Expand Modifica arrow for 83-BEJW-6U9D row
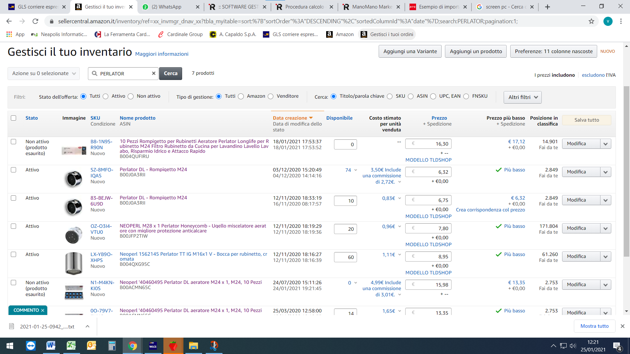The height and width of the screenshot is (354, 630). pyautogui.click(x=606, y=200)
